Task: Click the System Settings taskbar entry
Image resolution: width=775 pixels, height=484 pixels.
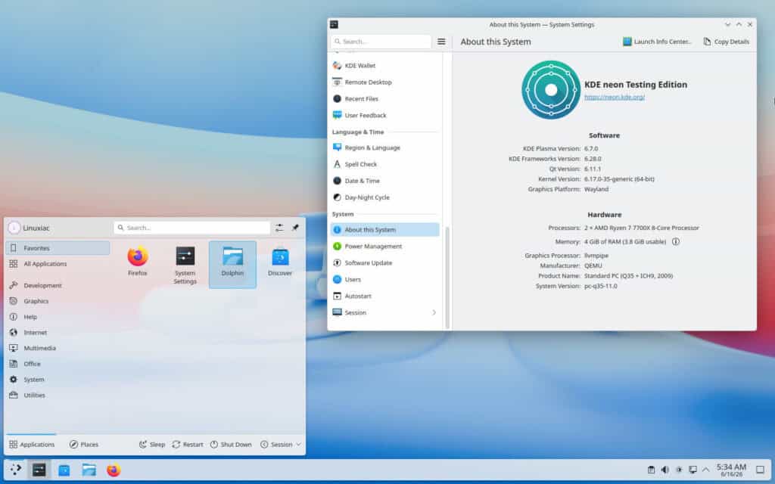Action: 39,470
